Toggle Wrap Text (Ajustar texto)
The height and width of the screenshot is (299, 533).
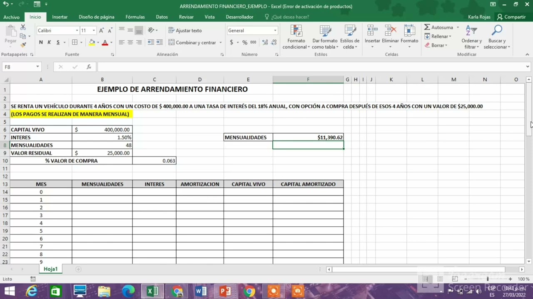pyautogui.click(x=185, y=31)
